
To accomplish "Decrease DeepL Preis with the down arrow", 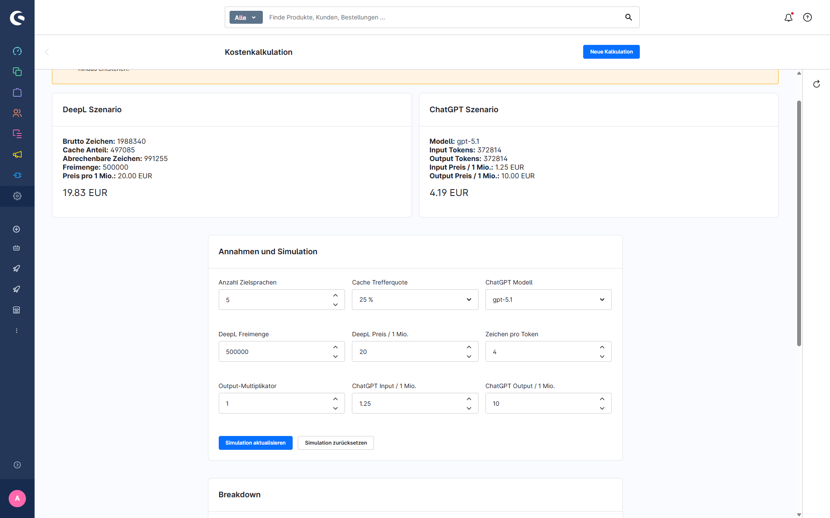I will [469, 357].
